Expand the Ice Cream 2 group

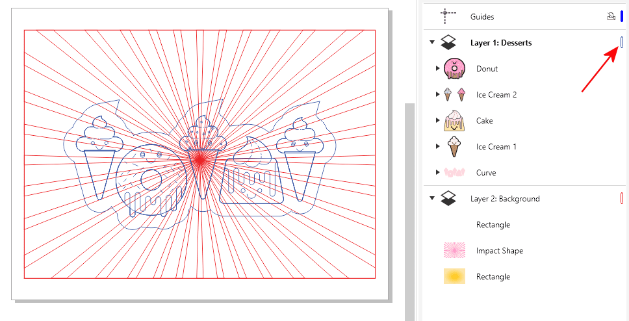pyautogui.click(x=437, y=95)
